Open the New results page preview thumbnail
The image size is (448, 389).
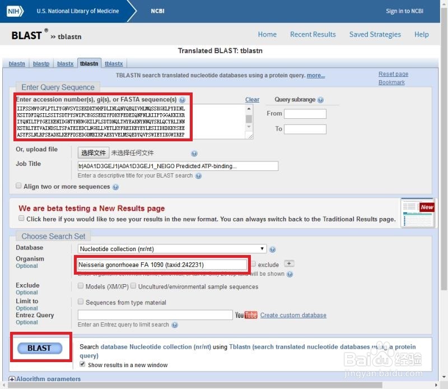(x=418, y=213)
